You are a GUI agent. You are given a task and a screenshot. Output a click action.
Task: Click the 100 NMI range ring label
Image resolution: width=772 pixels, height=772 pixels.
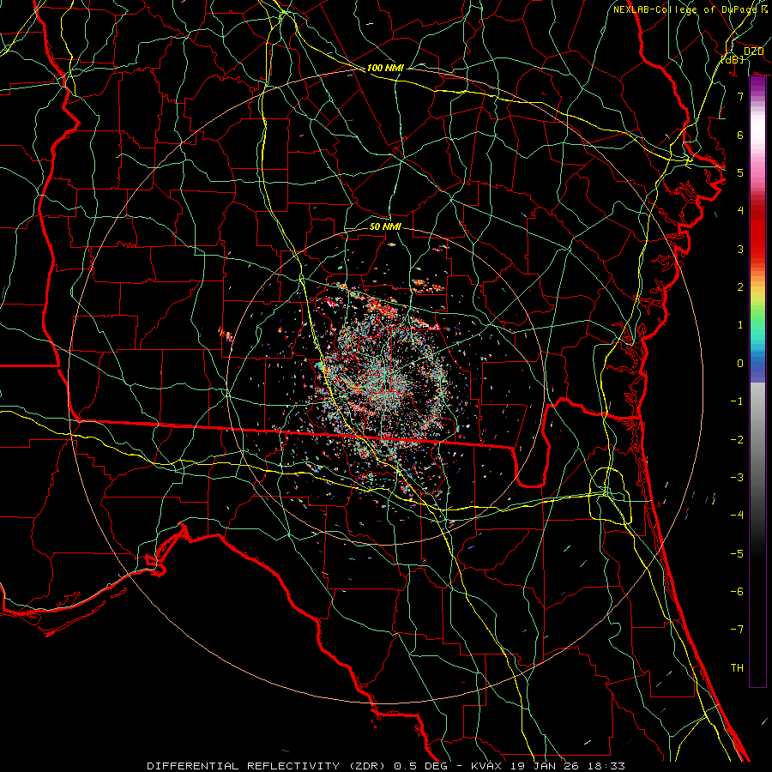coord(385,68)
